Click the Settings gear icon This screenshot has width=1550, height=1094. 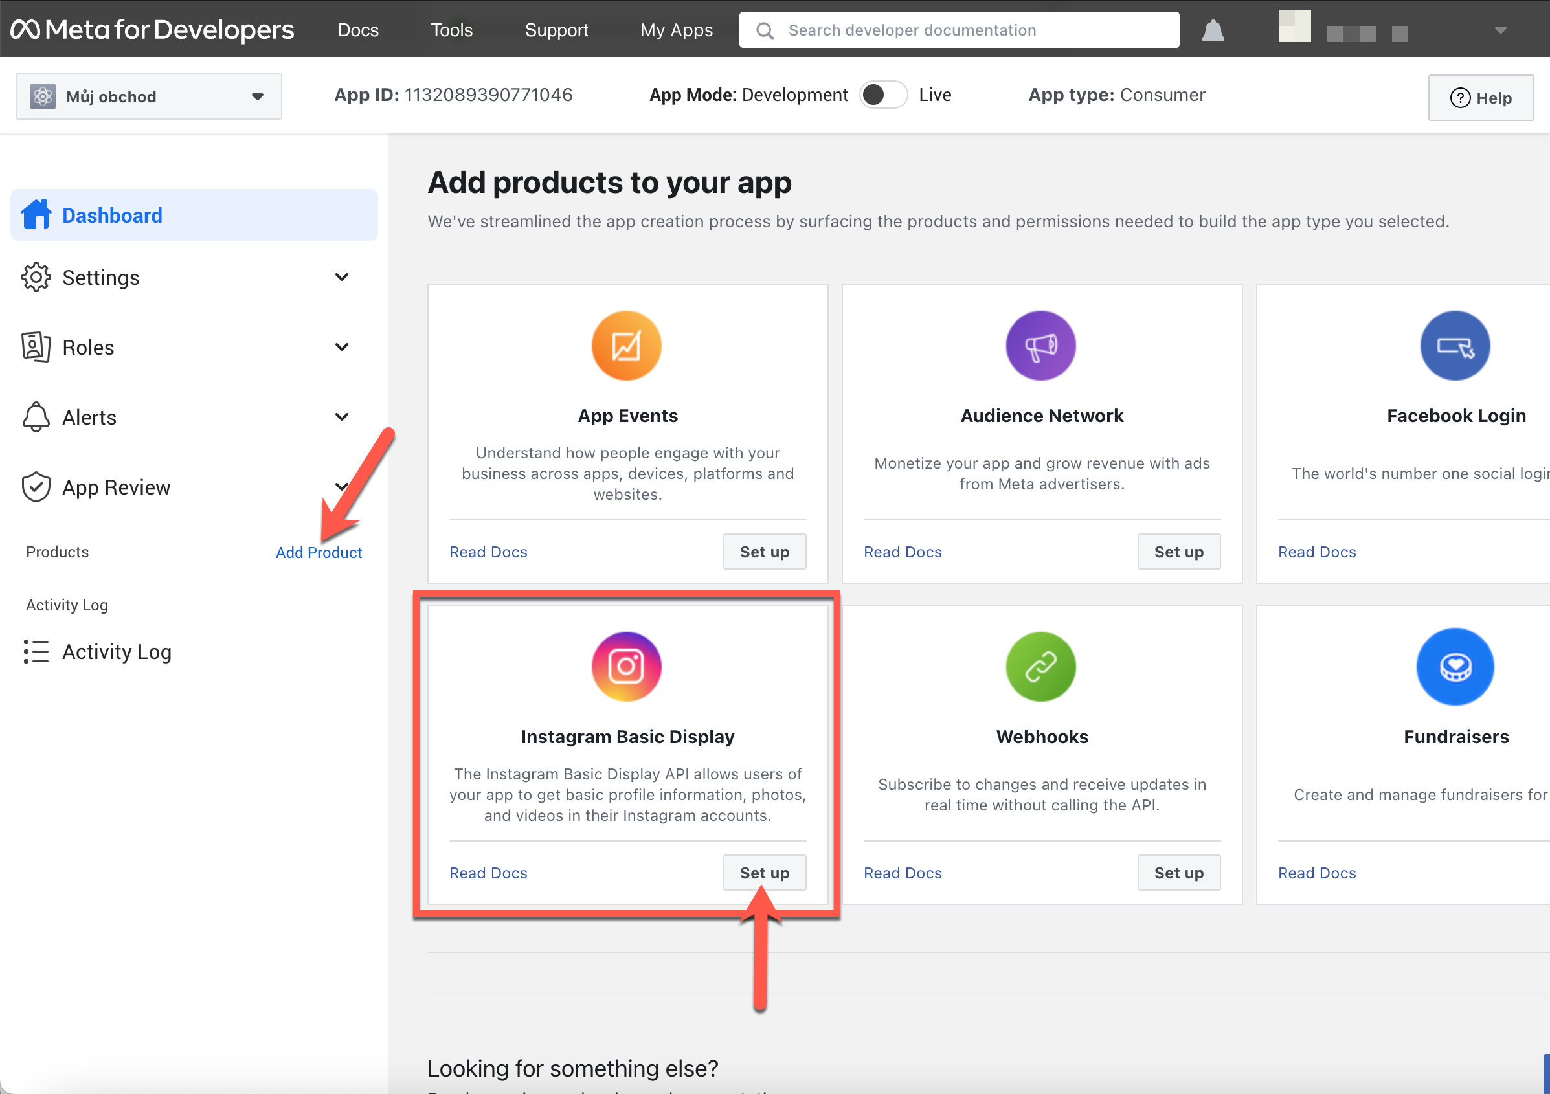click(x=36, y=277)
